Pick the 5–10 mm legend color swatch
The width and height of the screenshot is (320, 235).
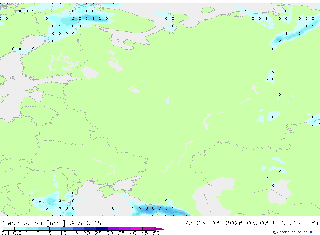(55, 229)
